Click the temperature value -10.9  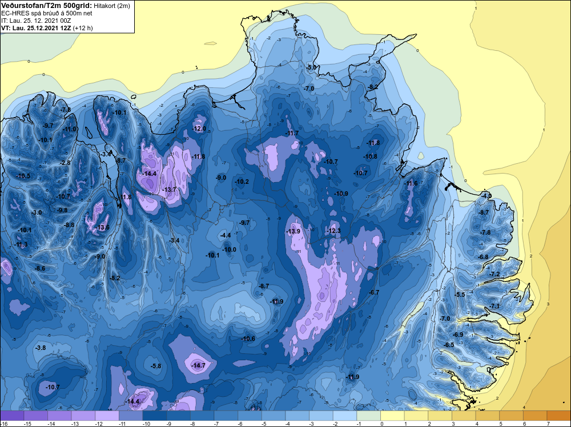[341, 194]
